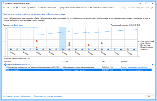Screen dimensions: 157x101
Task: Expand the chevron after Центр безопасности и обслуживания
Action: click(89, 8)
